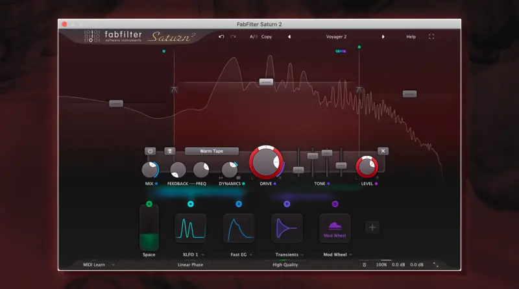Screen dimensions: 519x289
Task: Open the Transients envelope follower display
Action: click(287, 228)
